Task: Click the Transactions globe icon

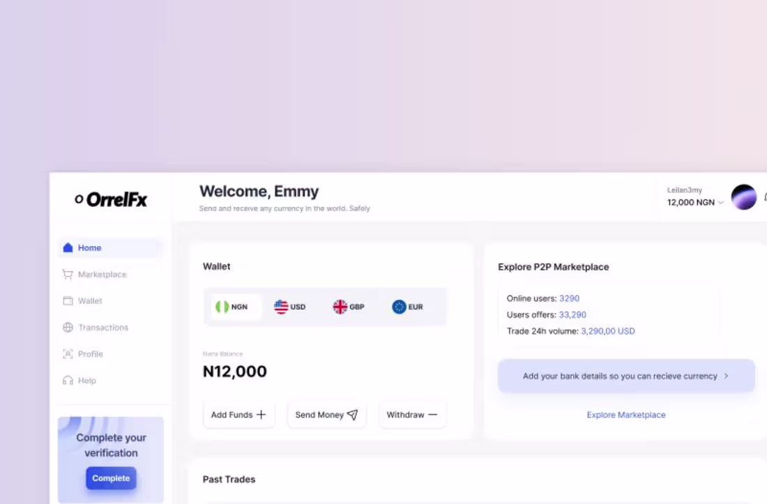Action: pyautogui.click(x=68, y=328)
